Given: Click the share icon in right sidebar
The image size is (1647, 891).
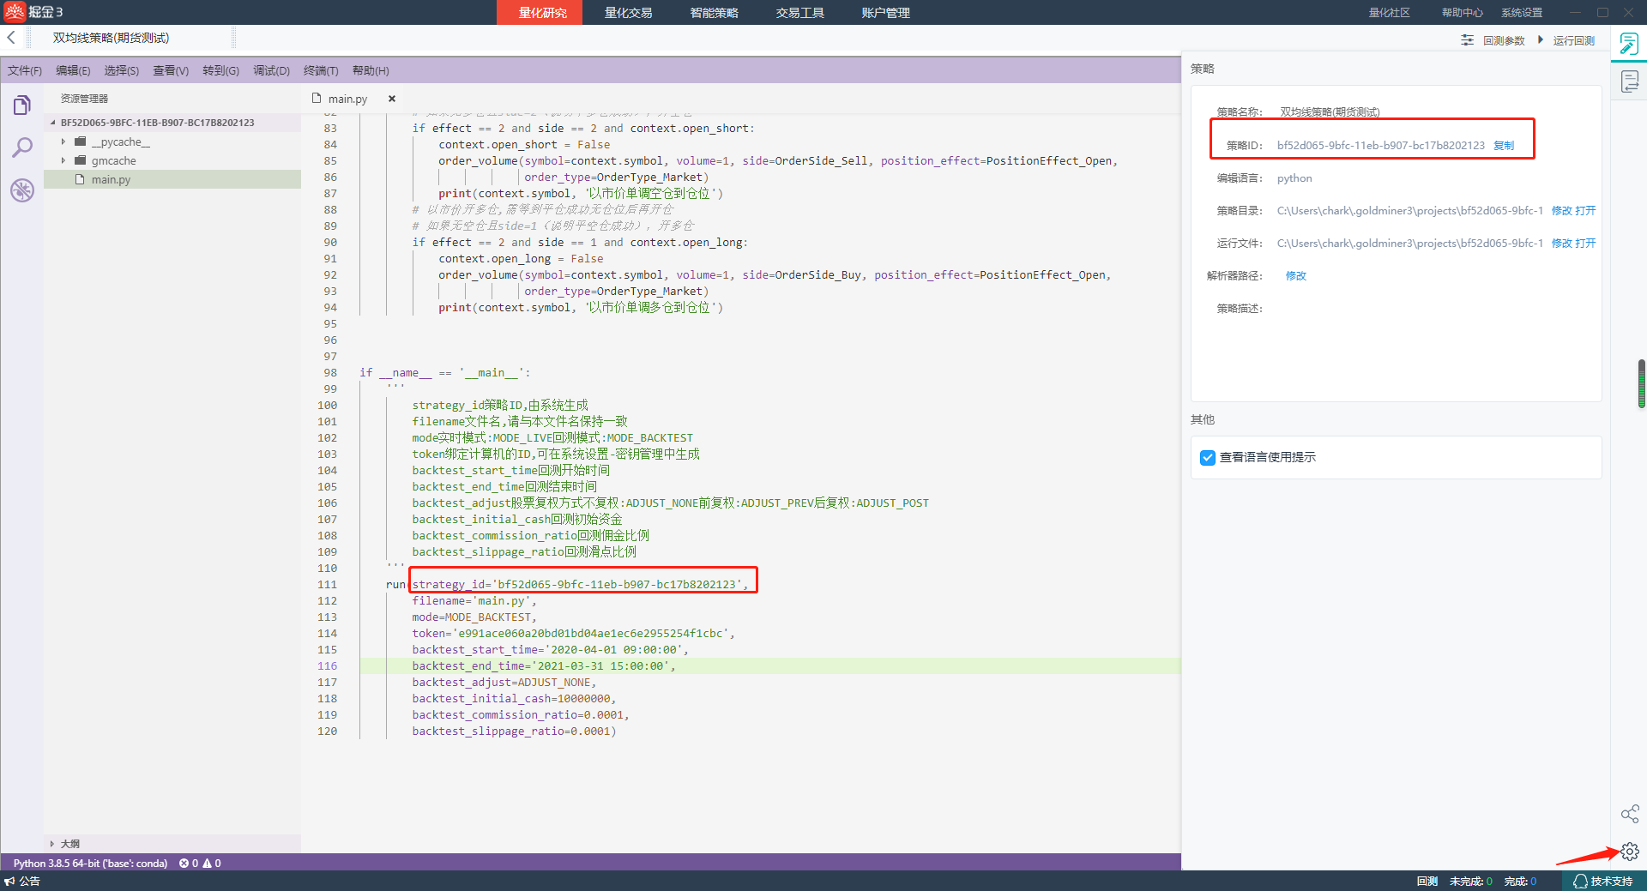Looking at the screenshot, I should [1630, 814].
